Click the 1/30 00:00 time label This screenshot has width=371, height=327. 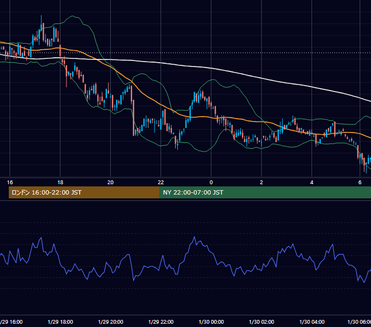(211, 322)
